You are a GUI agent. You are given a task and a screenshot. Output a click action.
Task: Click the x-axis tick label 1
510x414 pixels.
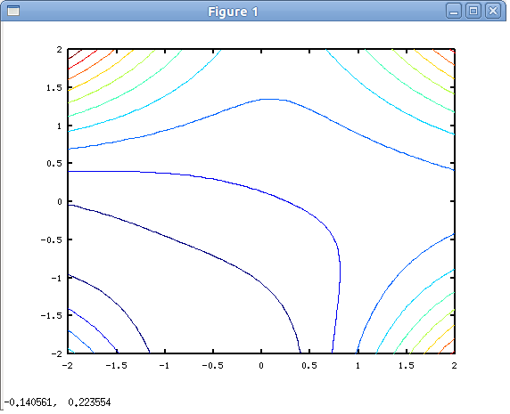[x=358, y=366]
